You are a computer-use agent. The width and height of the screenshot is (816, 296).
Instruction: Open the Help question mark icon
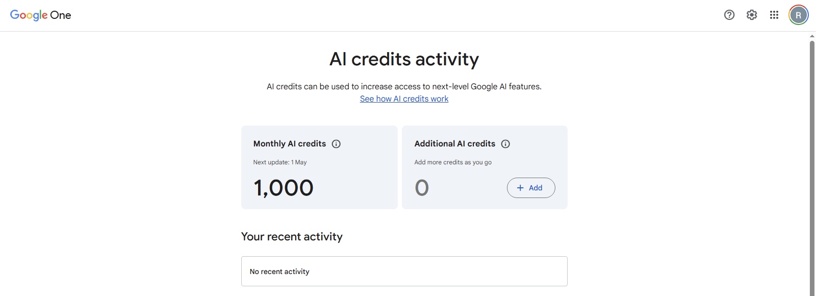click(729, 15)
